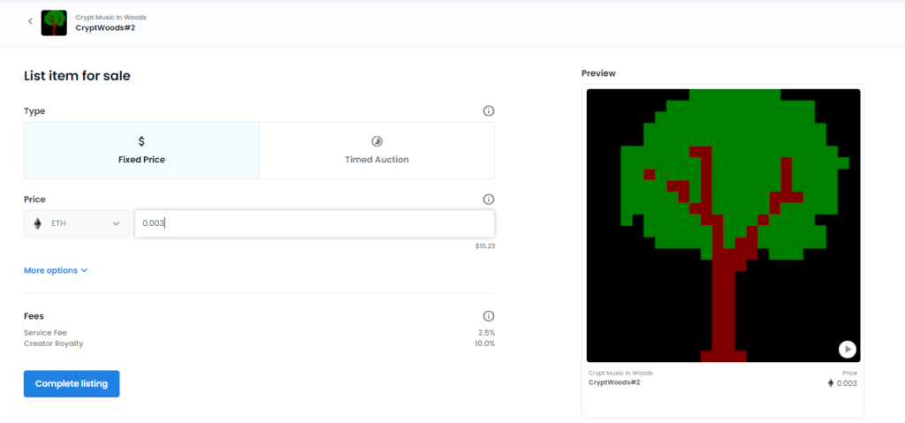Click the Preview heading
The width and height of the screenshot is (905, 423).
598,73
